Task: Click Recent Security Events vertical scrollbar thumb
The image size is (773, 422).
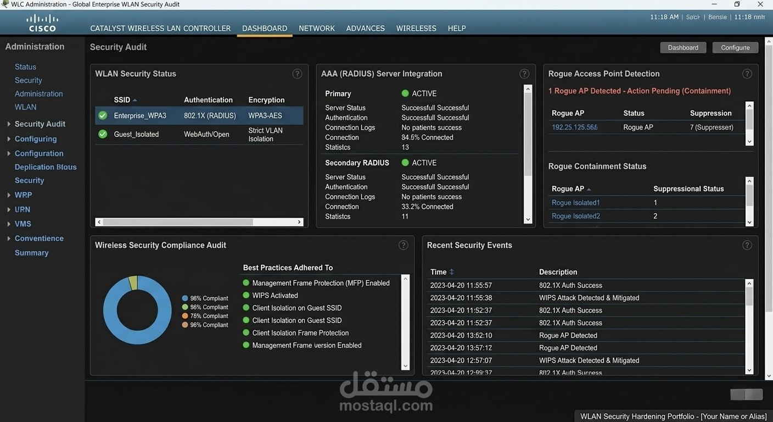Action: pyautogui.click(x=749, y=296)
